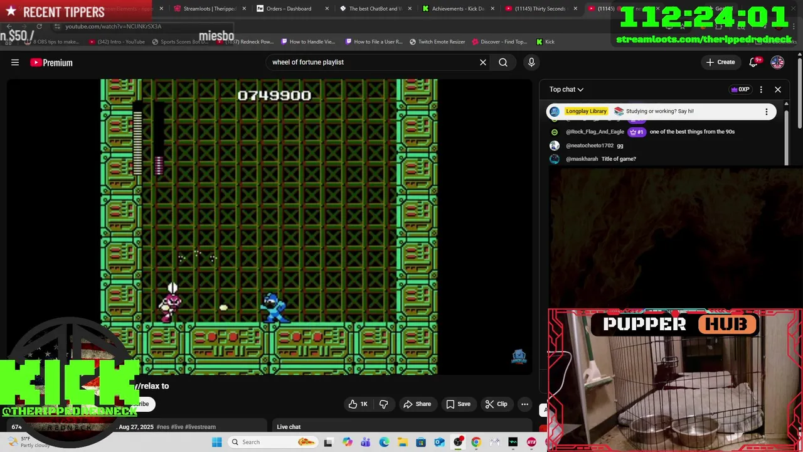803x452 pixels.
Task: Clear the search query with X
Action: tap(483, 62)
